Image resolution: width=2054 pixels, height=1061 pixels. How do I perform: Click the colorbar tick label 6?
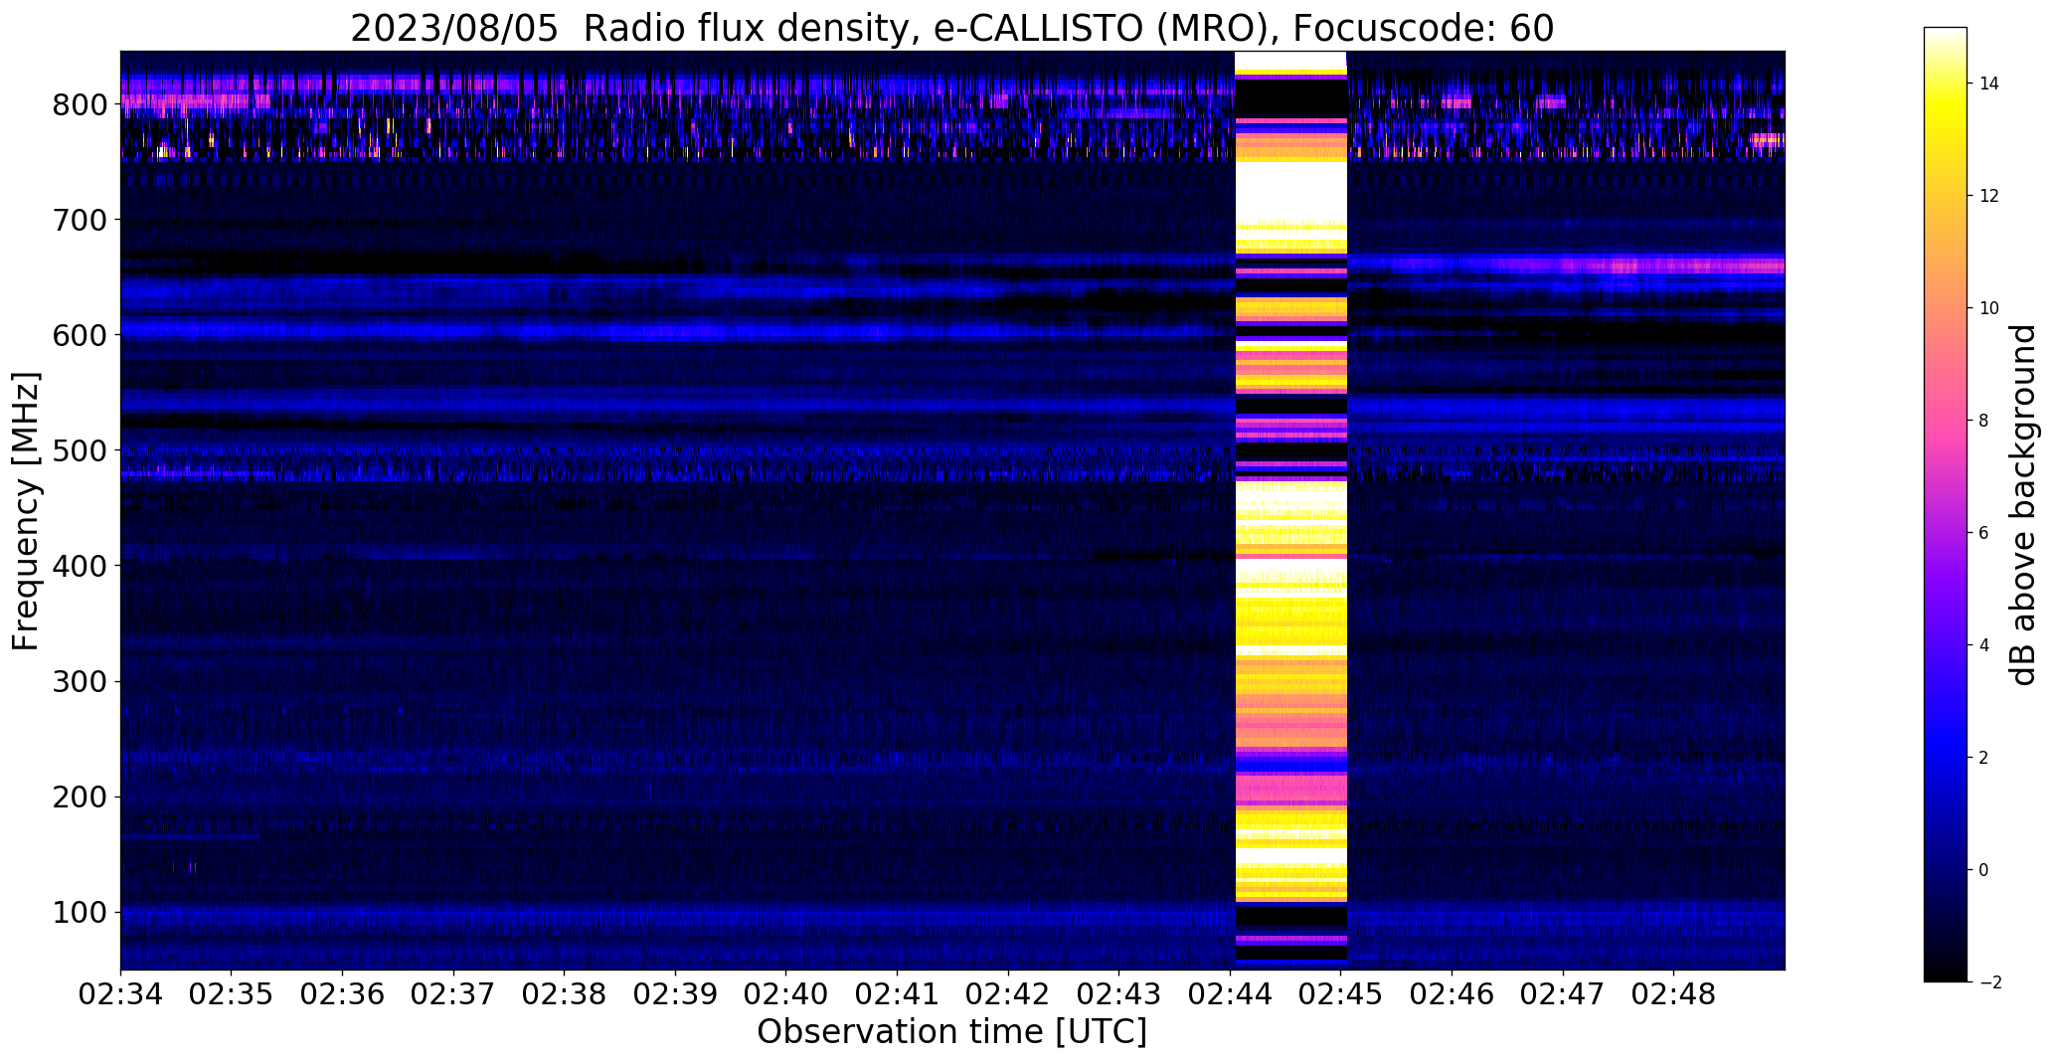1984,533
